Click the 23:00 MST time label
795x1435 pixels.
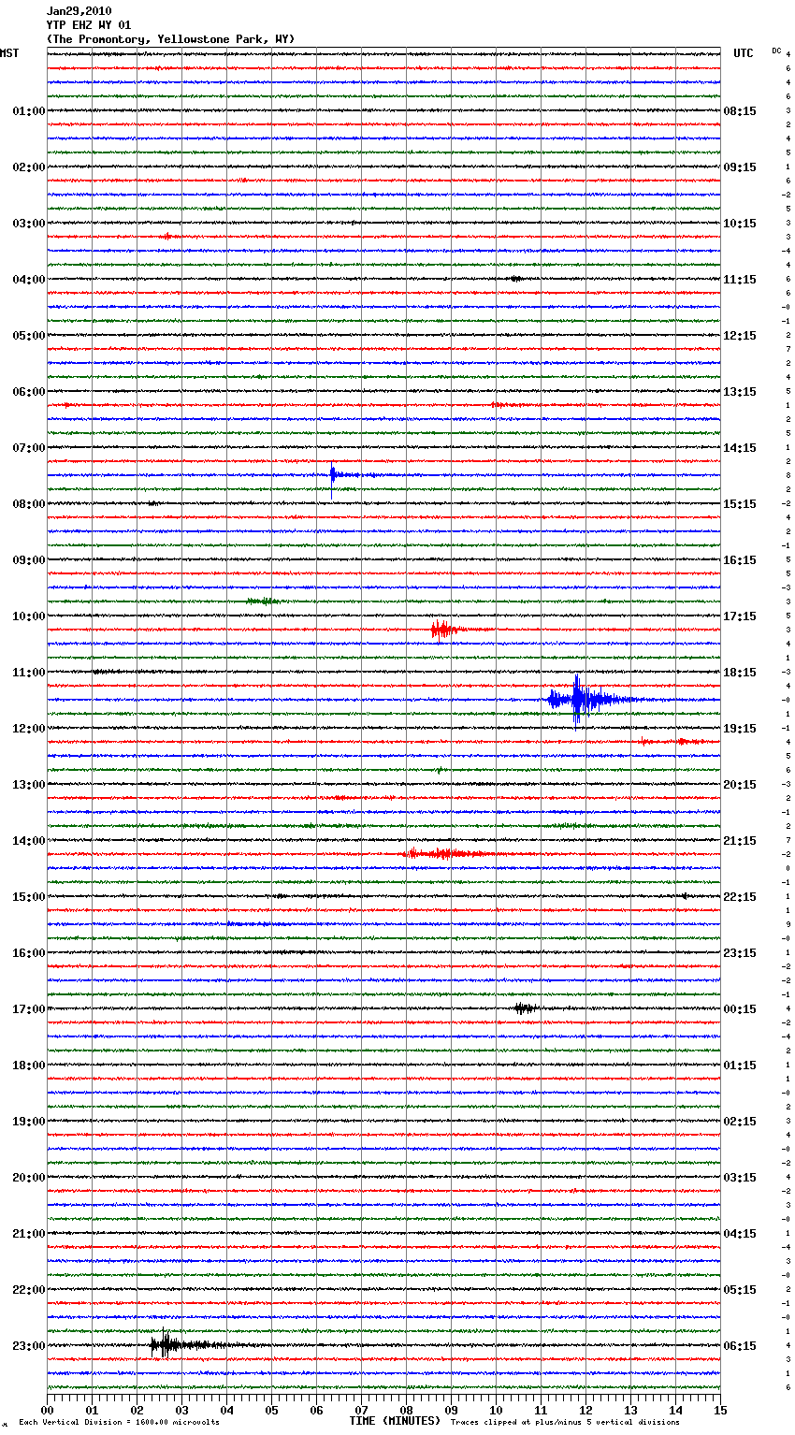pos(29,1346)
